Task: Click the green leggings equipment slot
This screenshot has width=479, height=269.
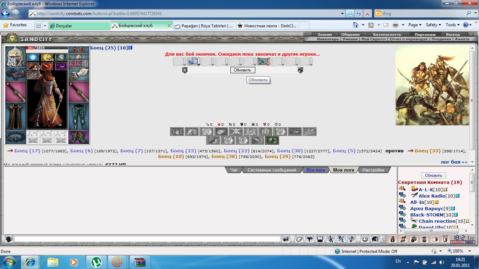Action: pyautogui.click(x=79, y=116)
